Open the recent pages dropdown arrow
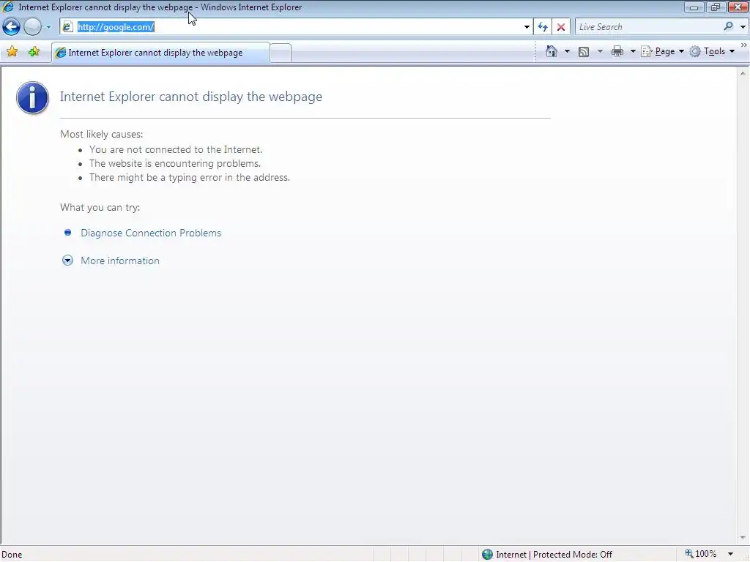750x562 pixels. pos(48,27)
